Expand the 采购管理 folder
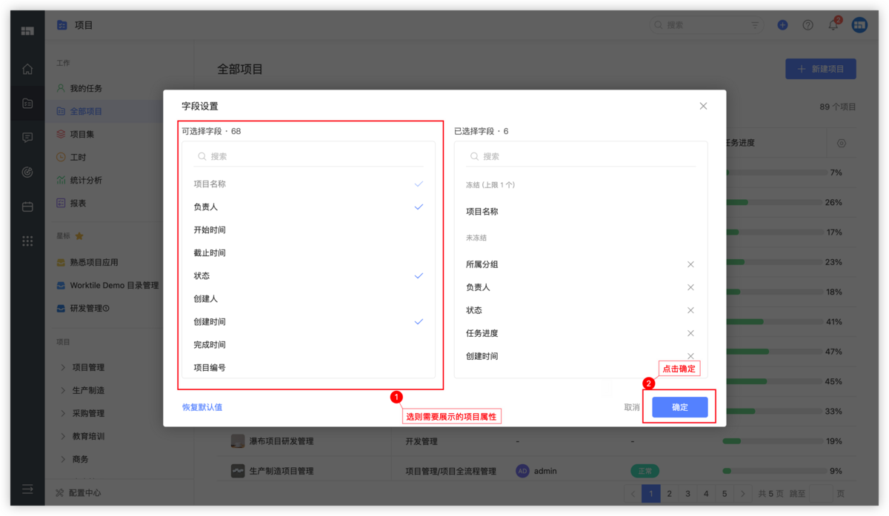Viewport: 889px width, 516px height. (x=64, y=413)
